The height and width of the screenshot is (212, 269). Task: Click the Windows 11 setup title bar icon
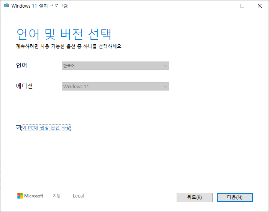[x=7, y=5]
